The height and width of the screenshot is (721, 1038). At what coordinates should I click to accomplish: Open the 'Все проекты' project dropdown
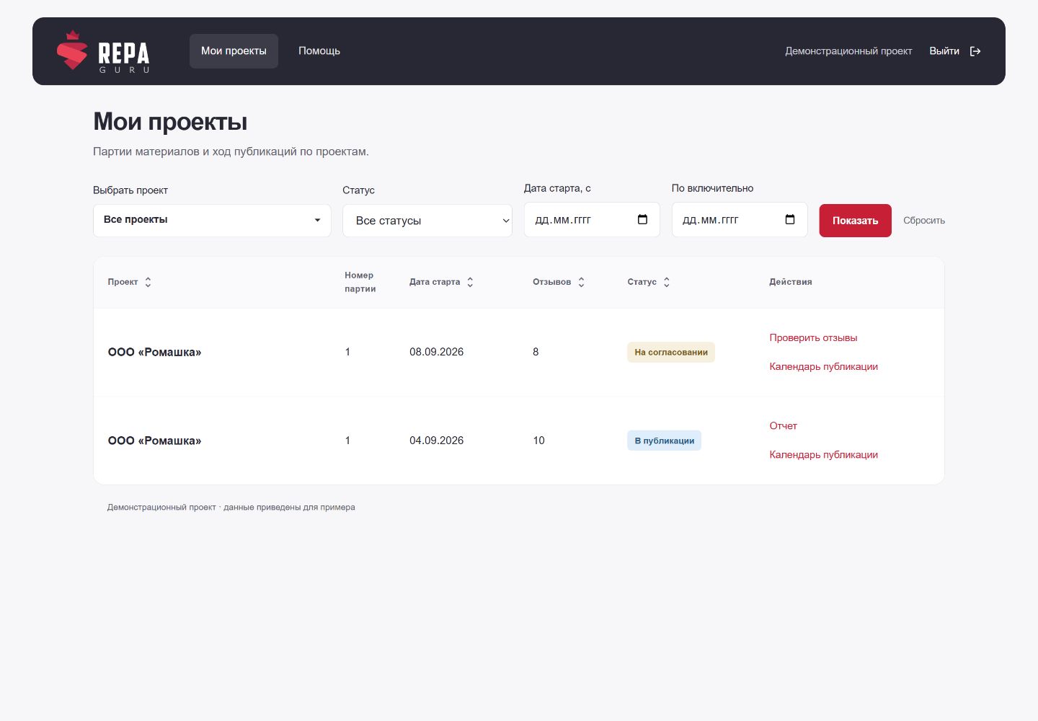point(212,220)
